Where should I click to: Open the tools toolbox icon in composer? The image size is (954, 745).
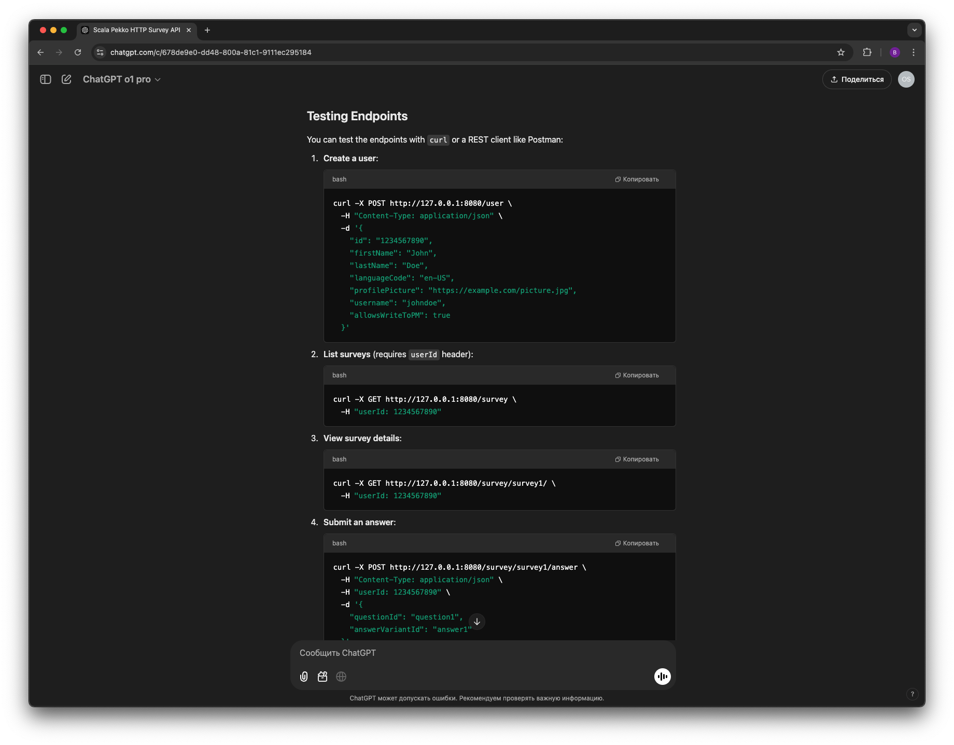[x=322, y=677]
